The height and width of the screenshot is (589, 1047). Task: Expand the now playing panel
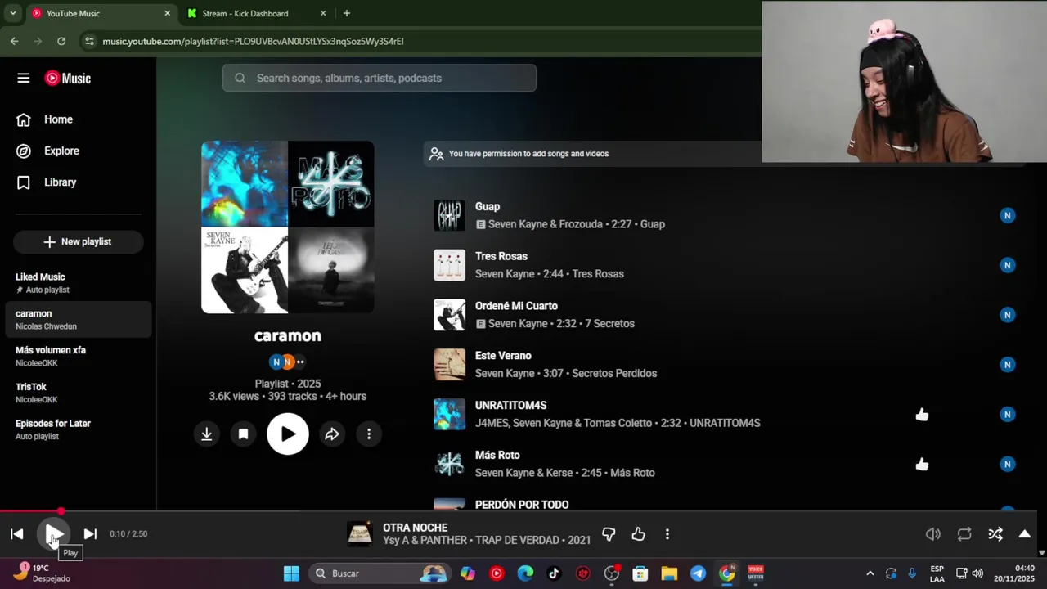coord(1024,534)
